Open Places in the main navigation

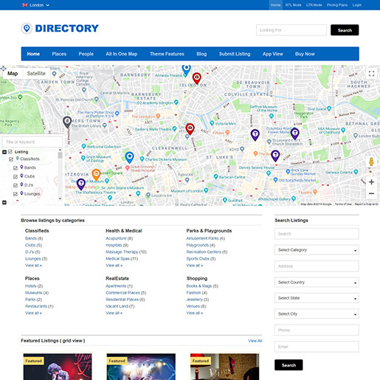coord(59,54)
